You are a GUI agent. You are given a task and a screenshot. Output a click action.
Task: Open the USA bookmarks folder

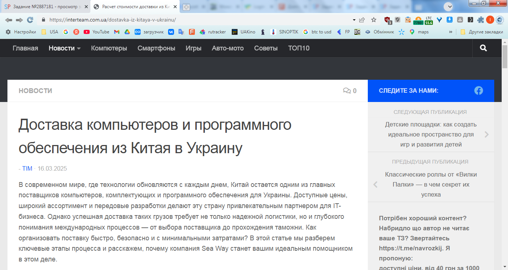pyautogui.click(x=49, y=32)
